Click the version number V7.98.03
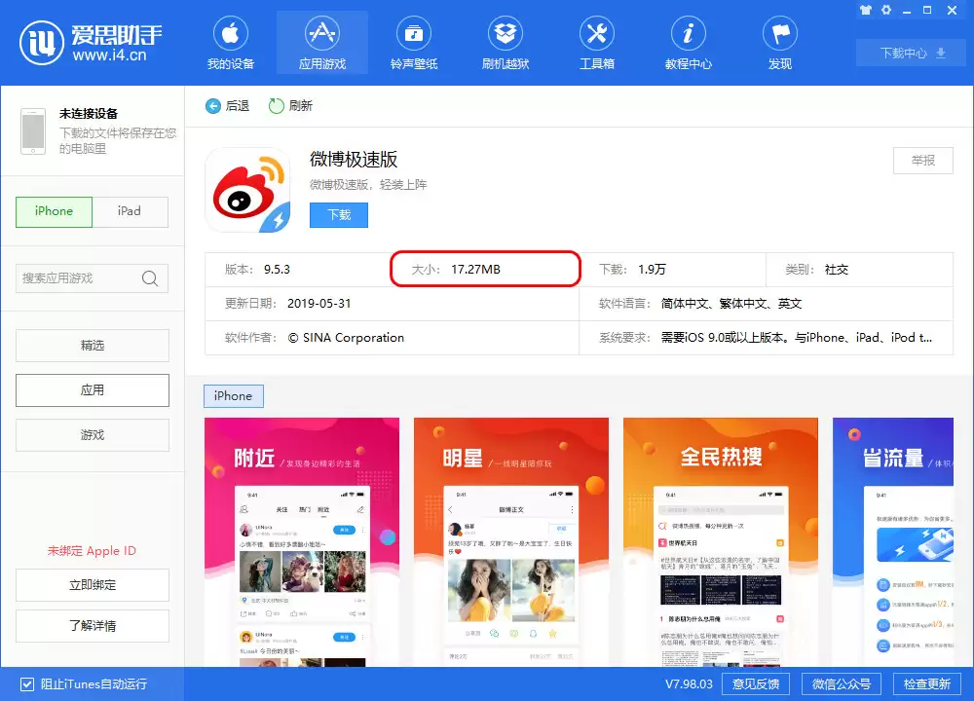This screenshot has width=974, height=701. tap(689, 684)
